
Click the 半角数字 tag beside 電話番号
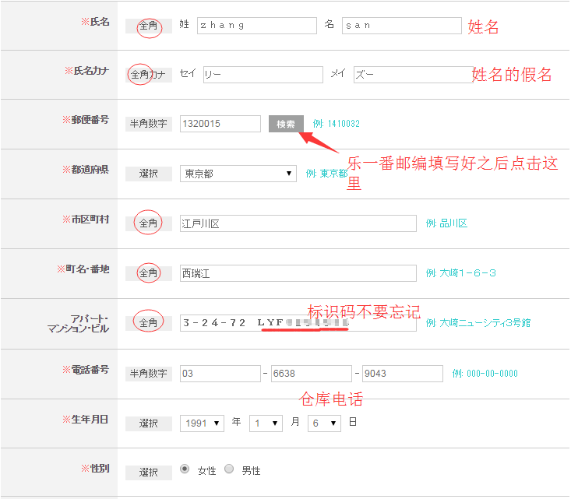[148, 374]
